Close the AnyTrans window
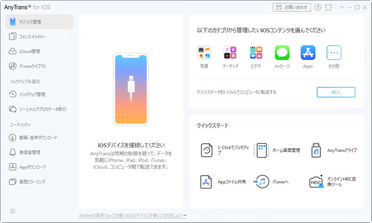The height and width of the screenshot is (223, 372). [365, 7]
